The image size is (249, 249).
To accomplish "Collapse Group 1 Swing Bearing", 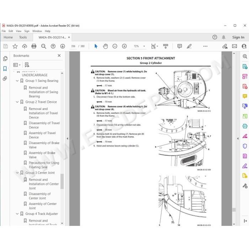I will pyautogui.click(x=17, y=81).
